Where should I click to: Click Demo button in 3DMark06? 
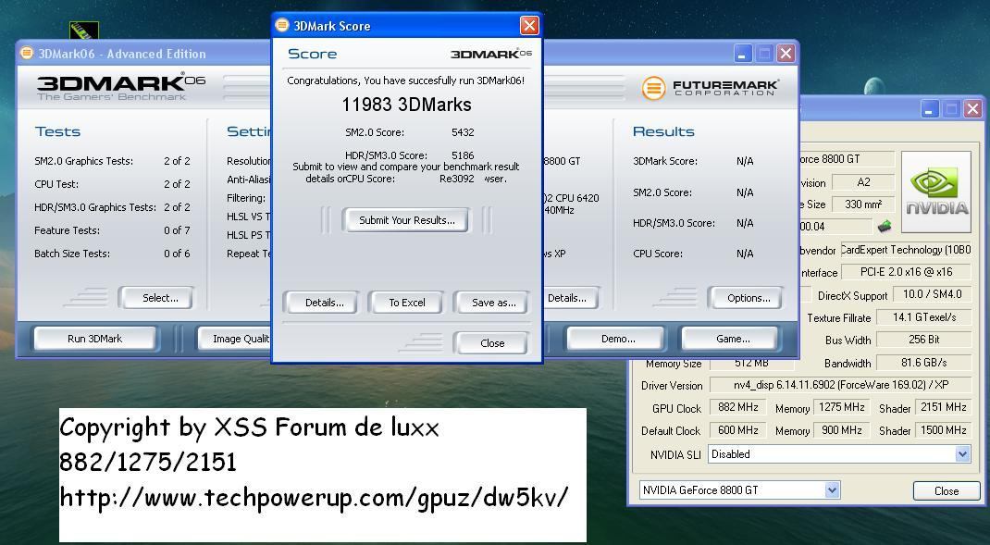(617, 339)
